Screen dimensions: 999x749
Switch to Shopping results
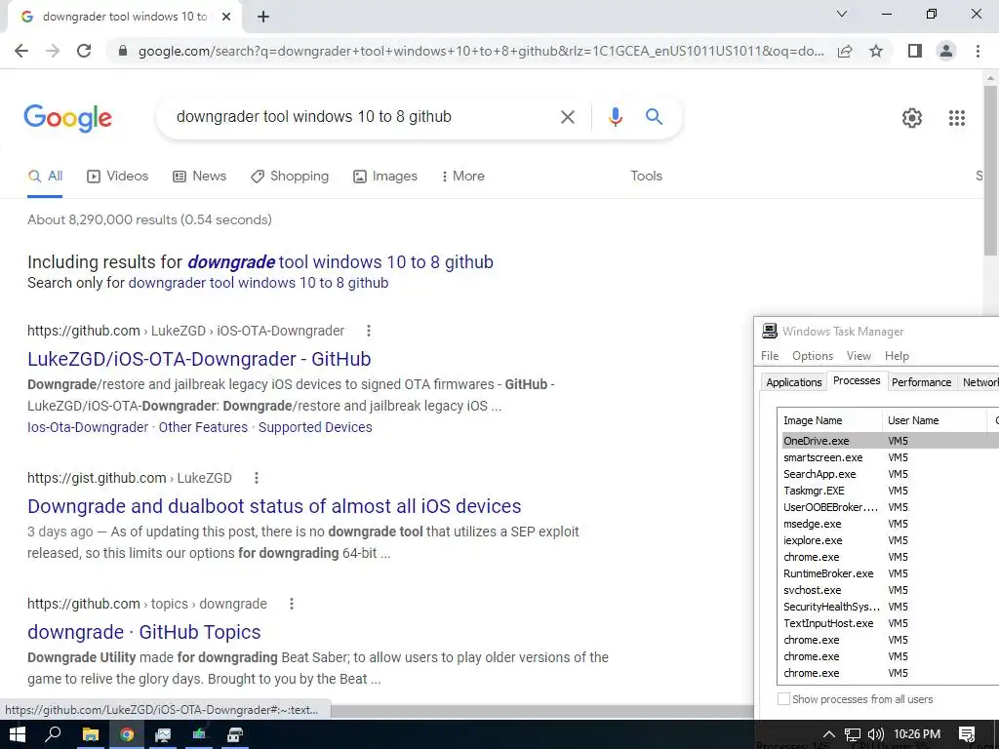pos(290,177)
